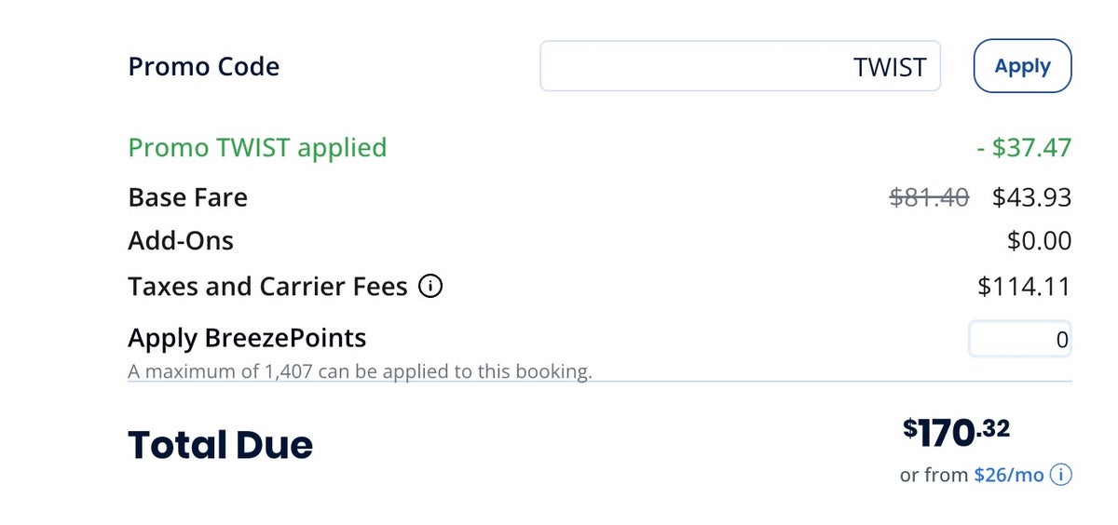Click the Add-Ons label
The image size is (1118, 525).
click(181, 242)
